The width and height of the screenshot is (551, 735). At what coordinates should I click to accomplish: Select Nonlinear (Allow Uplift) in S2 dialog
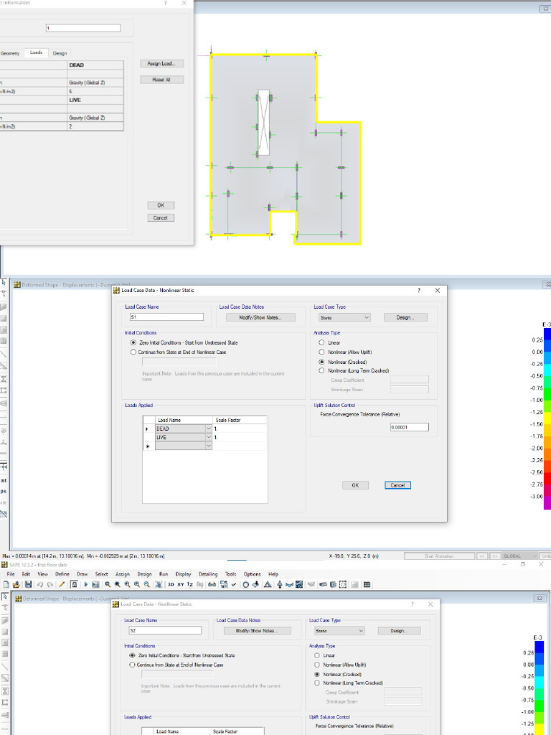pos(317,665)
